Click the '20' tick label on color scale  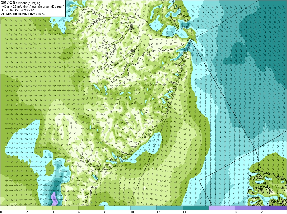point(263,212)
